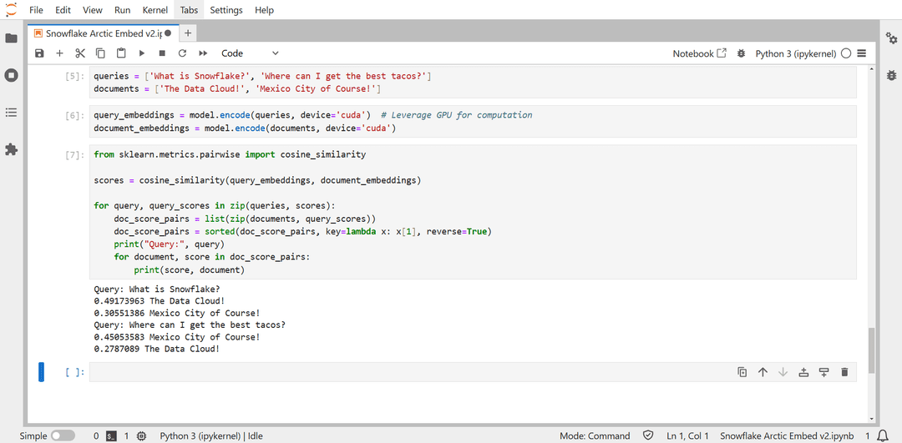Screen dimensions: 902x443
Task: Delete the active cell with trash icon
Action: [844, 372]
